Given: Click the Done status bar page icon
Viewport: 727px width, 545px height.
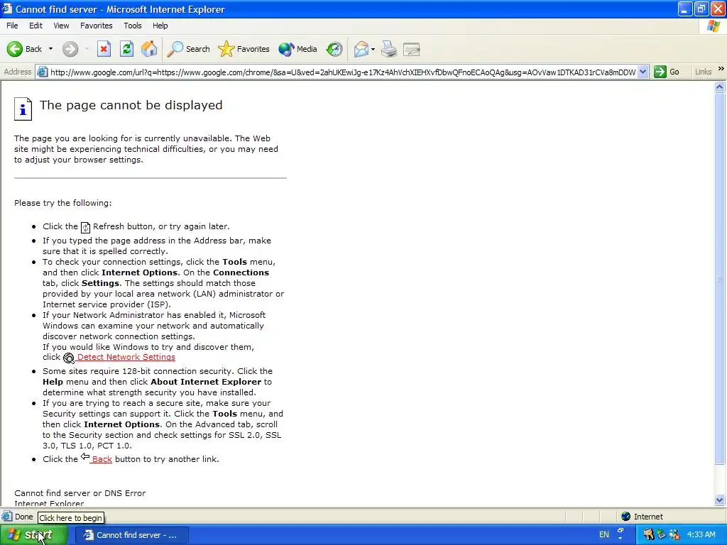Looking at the screenshot, I should coord(7,517).
